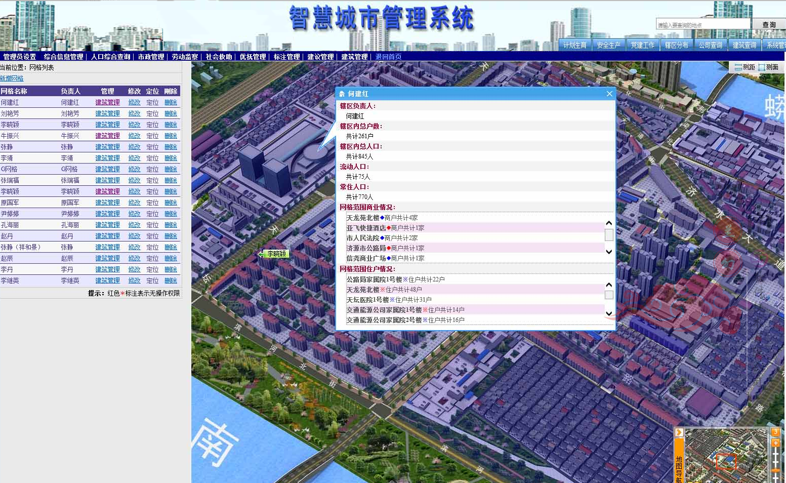The height and width of the screenshot is (483, 786).
Task: Click the 新增网格 link
Action: pyautogui.click(x=12, y=78)
